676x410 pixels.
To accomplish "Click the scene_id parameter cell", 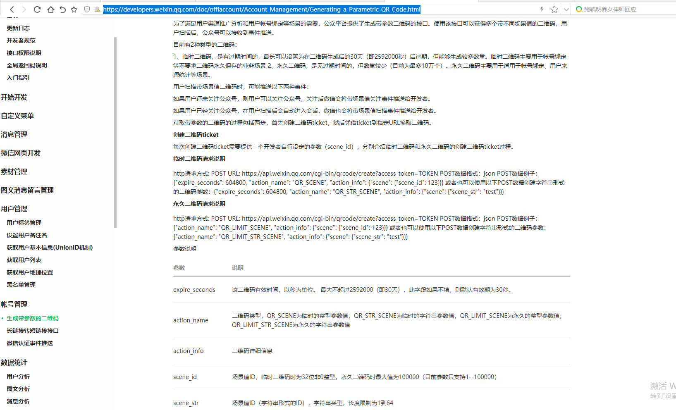I will (x=185, y=377).
